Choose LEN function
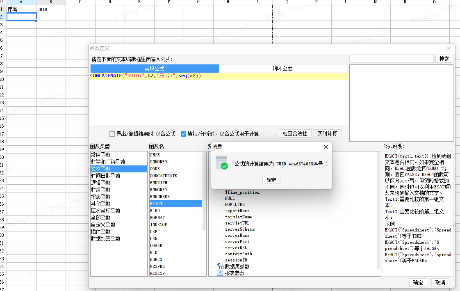460x291 pixels. 176,238
